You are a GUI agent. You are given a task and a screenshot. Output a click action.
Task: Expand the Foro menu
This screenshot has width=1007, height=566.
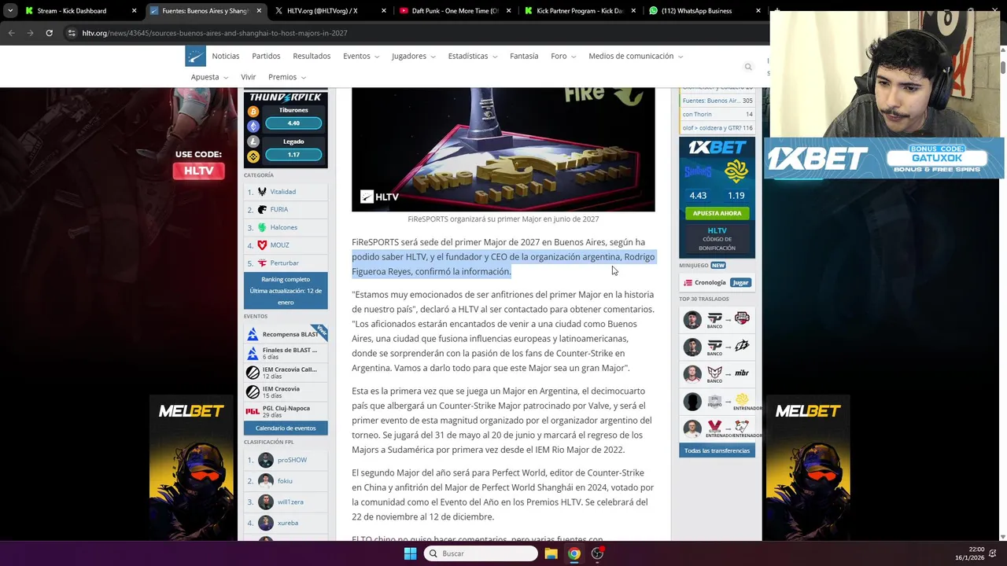[563, 56]
